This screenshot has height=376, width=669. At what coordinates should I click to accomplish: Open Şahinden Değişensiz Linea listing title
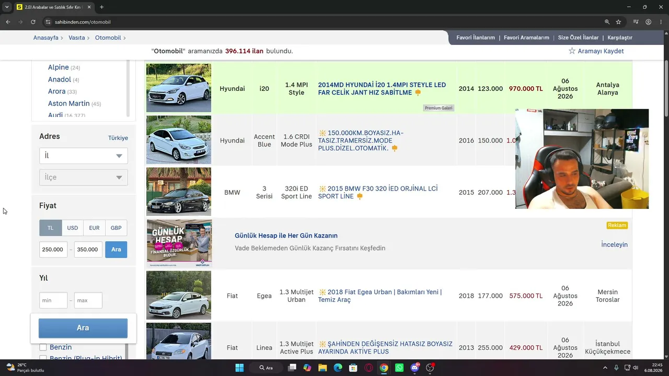pos(385,348)
